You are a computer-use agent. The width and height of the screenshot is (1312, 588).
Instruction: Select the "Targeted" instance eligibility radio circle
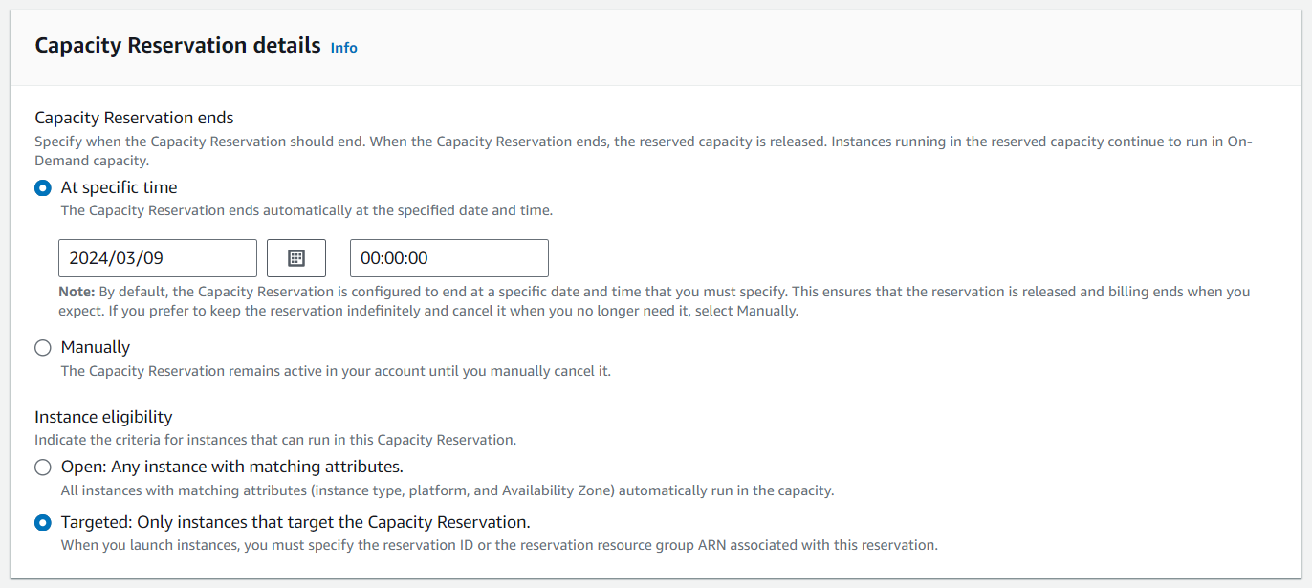coord(43,523)
